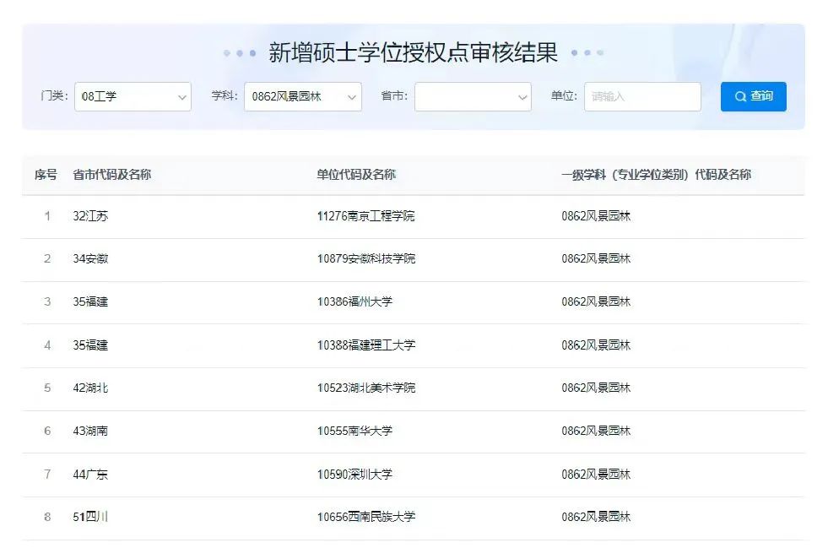828x559 pixels.
Task: Select the 10523湖北美术学院 row
Action: click(365, 388)
